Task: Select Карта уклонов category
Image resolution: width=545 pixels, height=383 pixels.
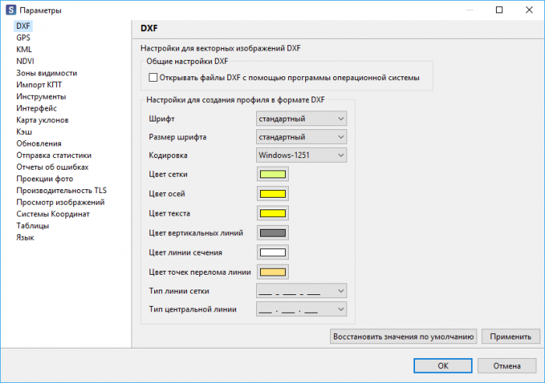Action: pos(42,120)
